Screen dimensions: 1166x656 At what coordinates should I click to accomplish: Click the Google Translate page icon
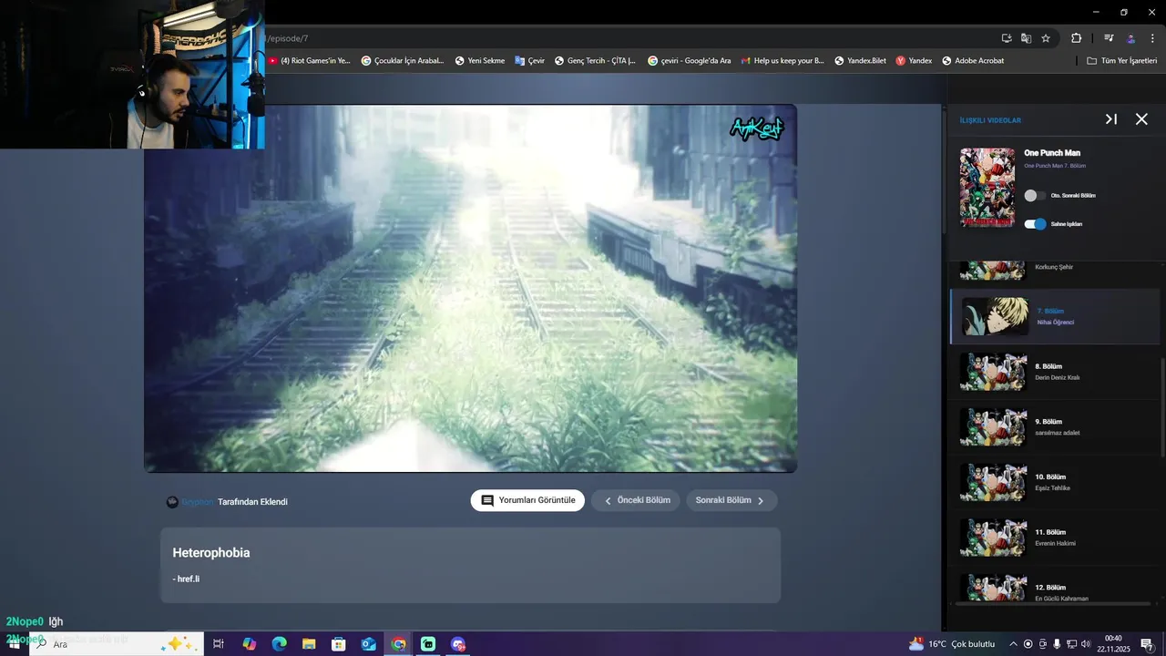click(1026, 38)
